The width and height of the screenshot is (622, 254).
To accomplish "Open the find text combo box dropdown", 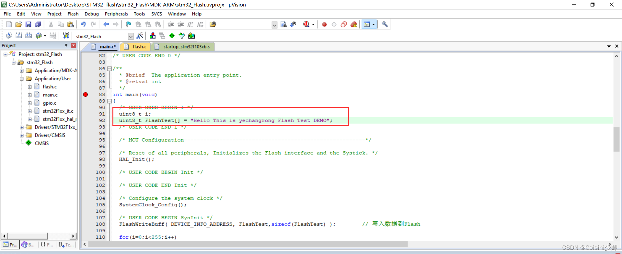I will [274, 25].
